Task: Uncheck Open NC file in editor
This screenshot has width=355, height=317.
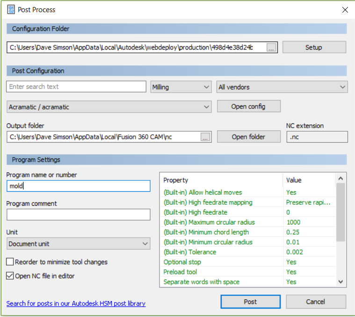Action: pyautogui.click(x=10, y=276)
